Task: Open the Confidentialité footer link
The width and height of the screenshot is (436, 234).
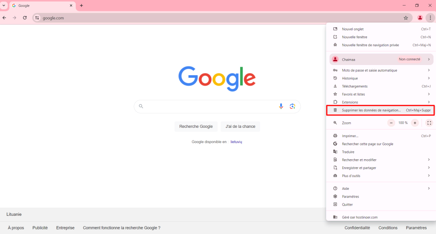Action: (x=357, y=228)
